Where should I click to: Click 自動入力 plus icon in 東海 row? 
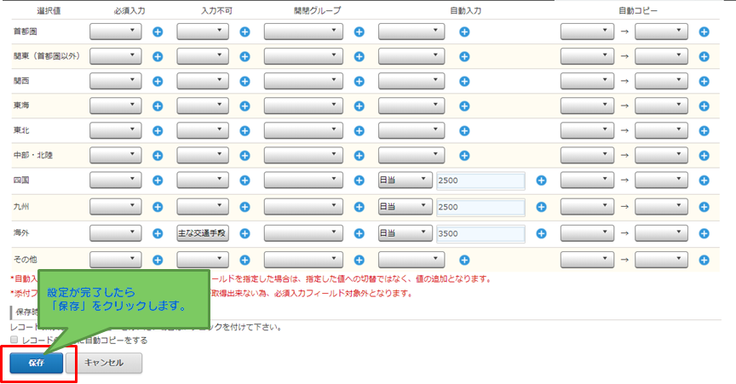(x=464, y=106)
